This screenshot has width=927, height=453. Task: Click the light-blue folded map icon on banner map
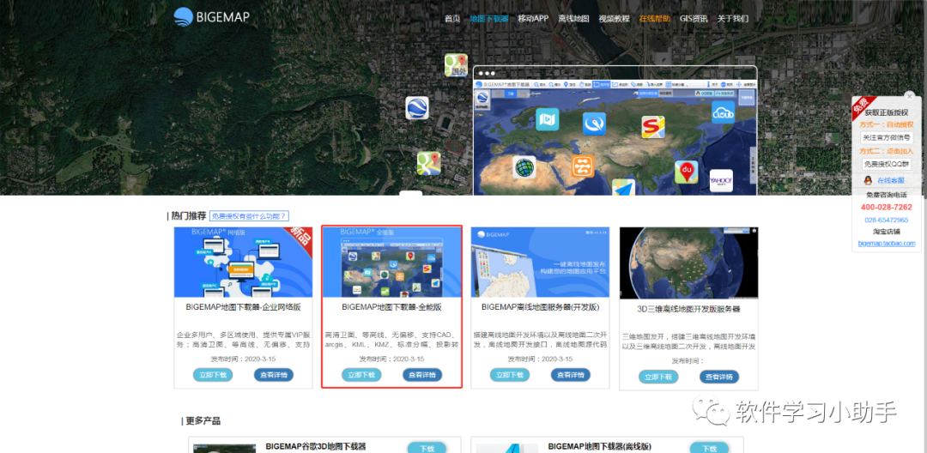pos(548,119)
